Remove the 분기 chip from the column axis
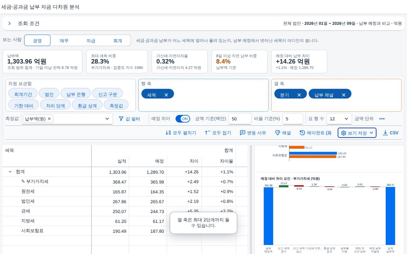Screen dimensions: 407x254 click(x=299, y=95)
